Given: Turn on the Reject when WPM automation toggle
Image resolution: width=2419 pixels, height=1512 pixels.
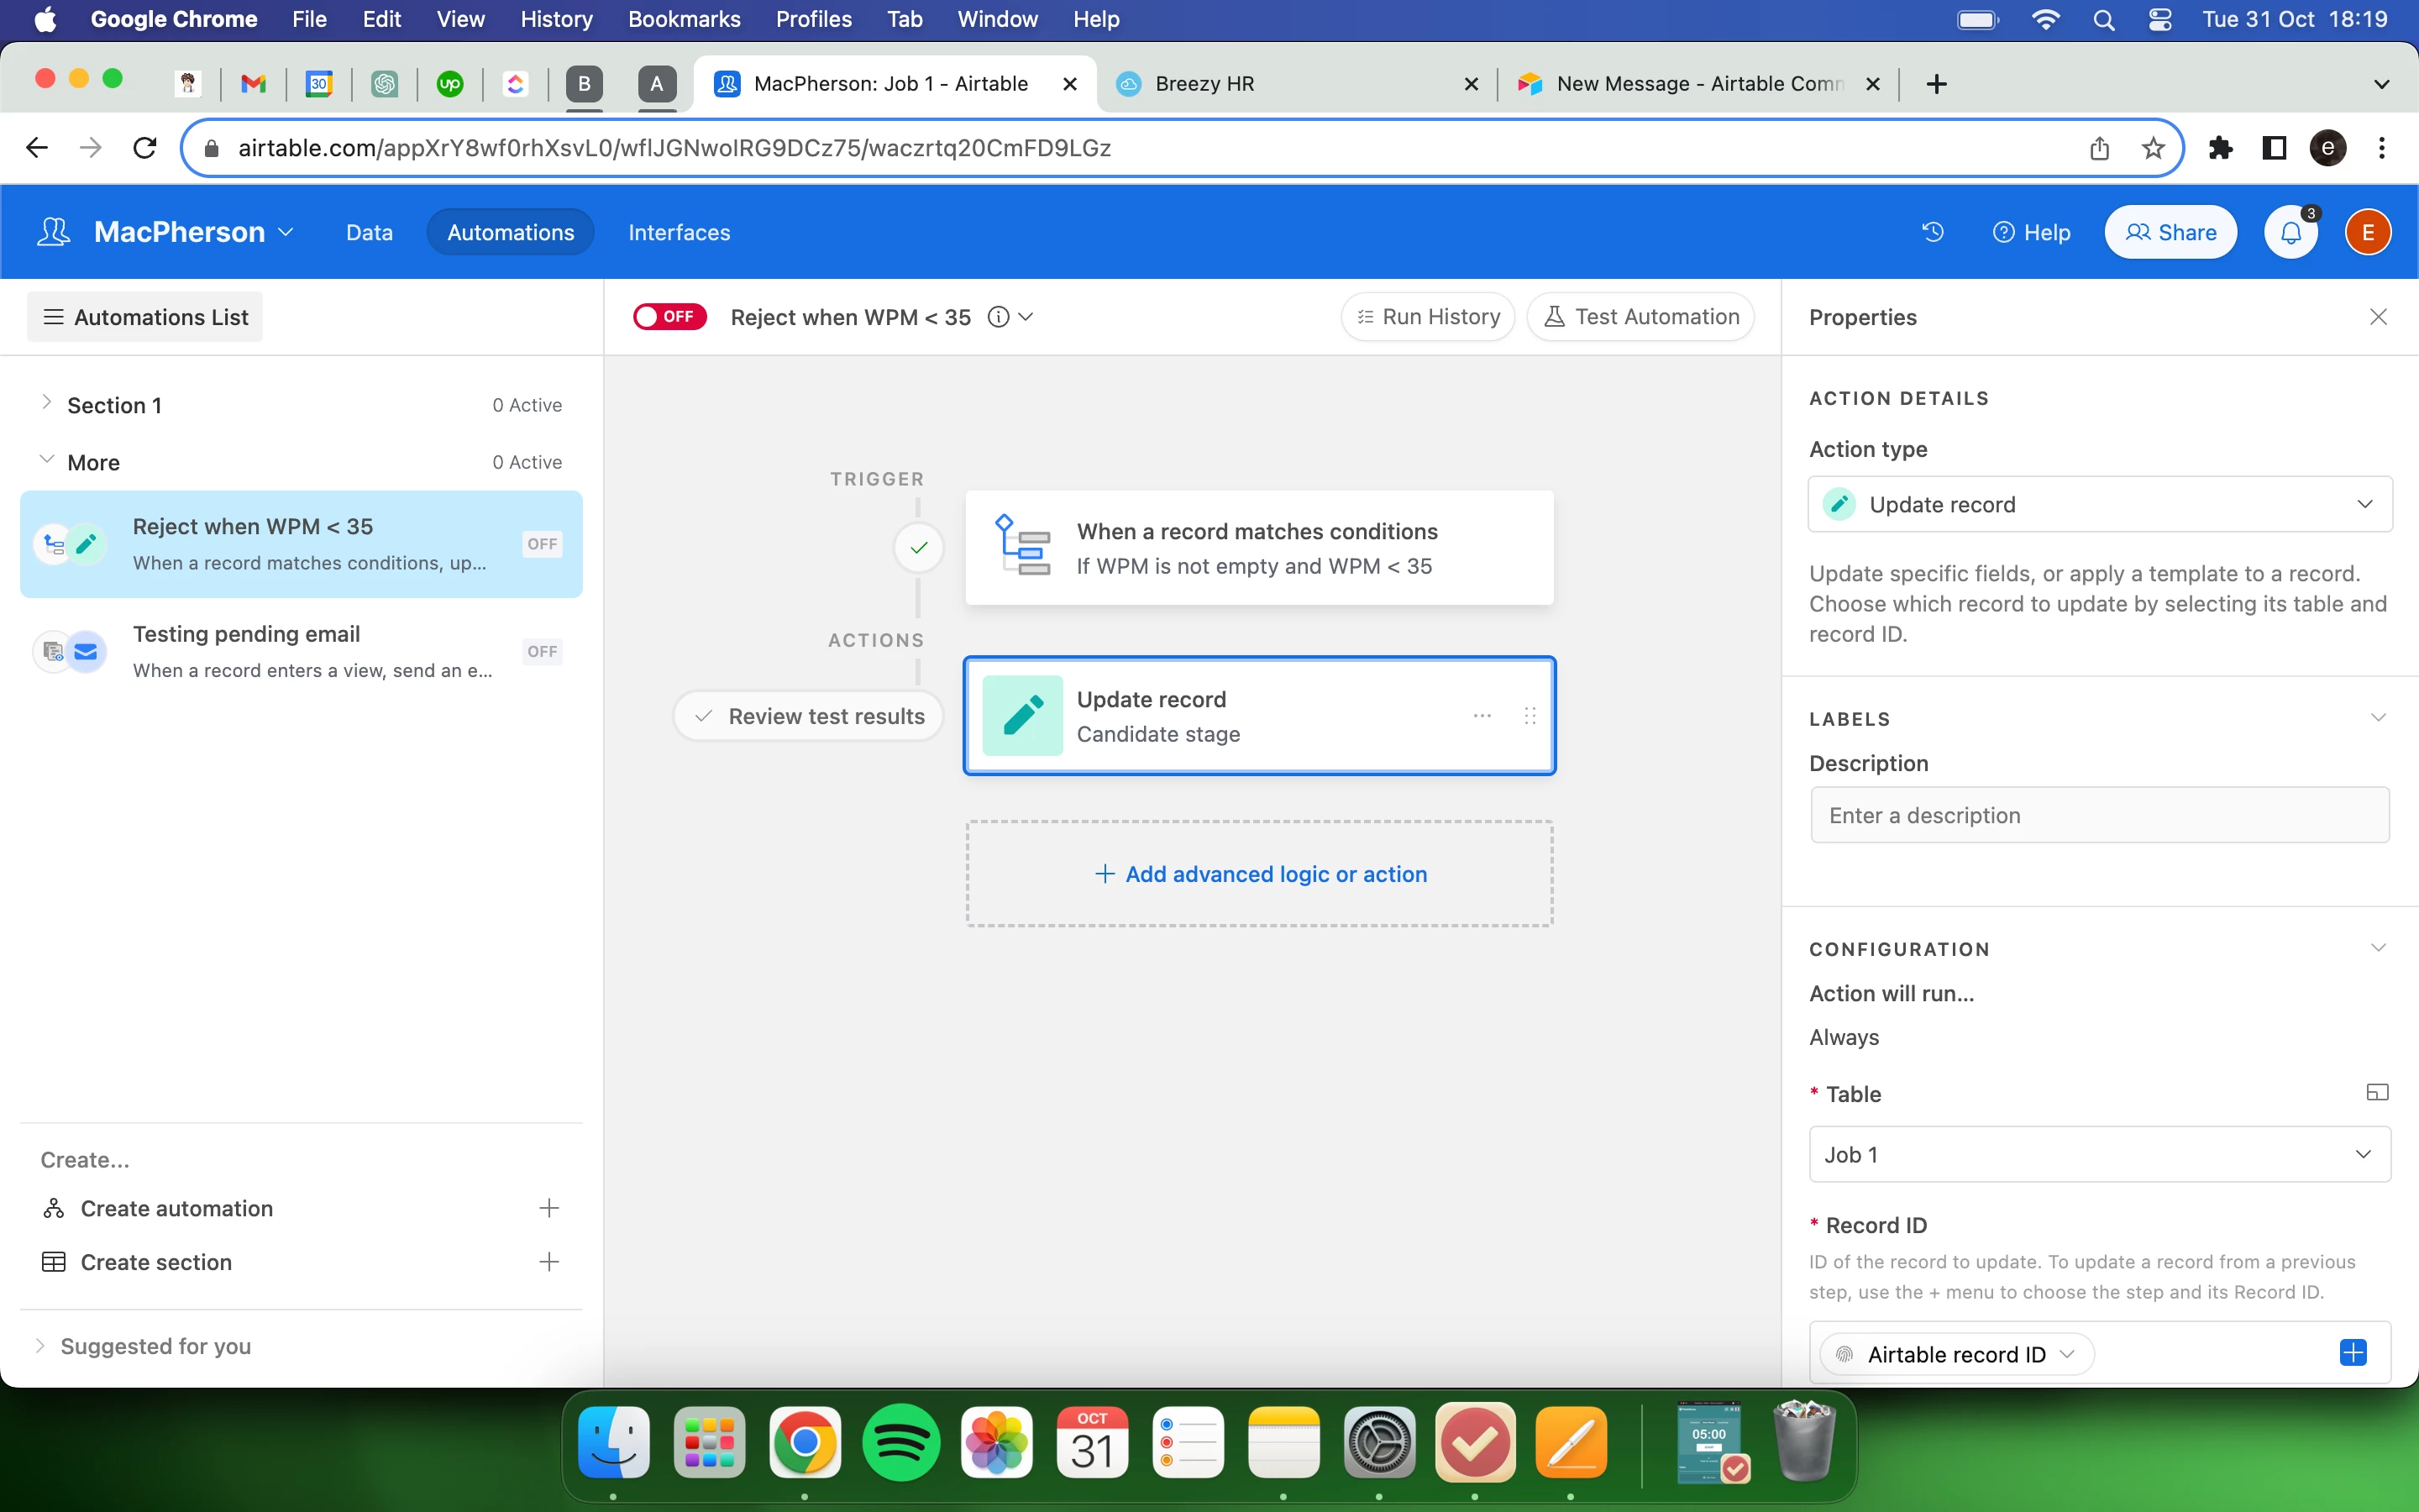Looking at the screenshot, I should (x=669, y=317).
